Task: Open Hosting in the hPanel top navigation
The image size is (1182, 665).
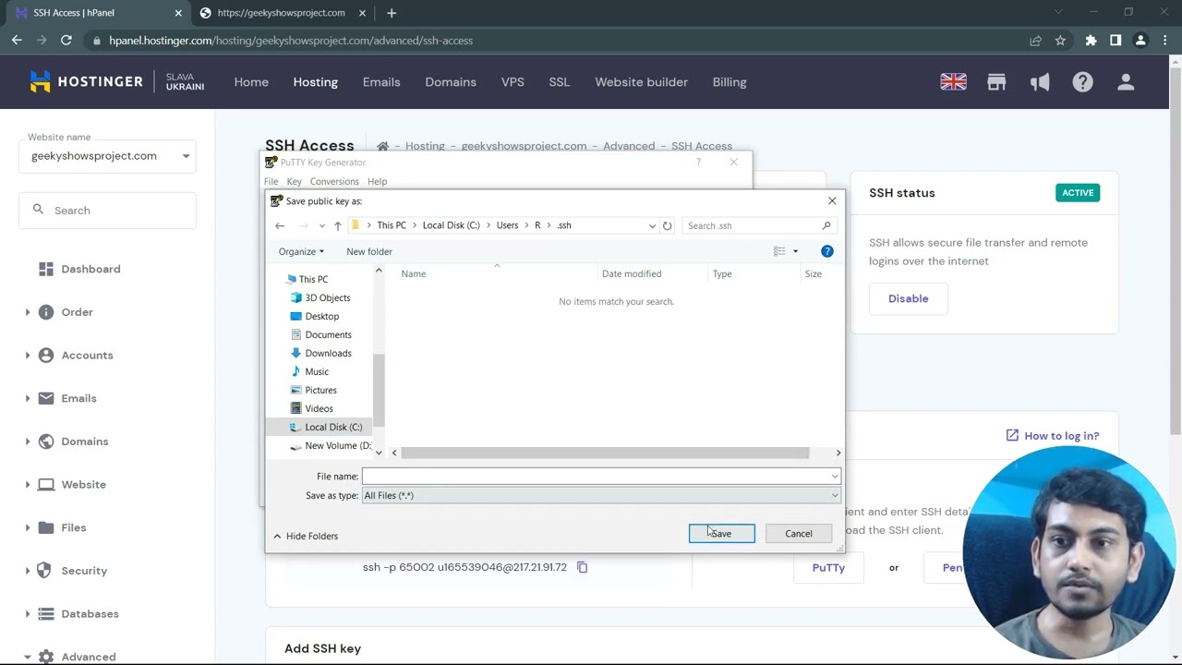Action: pos(316,82)
